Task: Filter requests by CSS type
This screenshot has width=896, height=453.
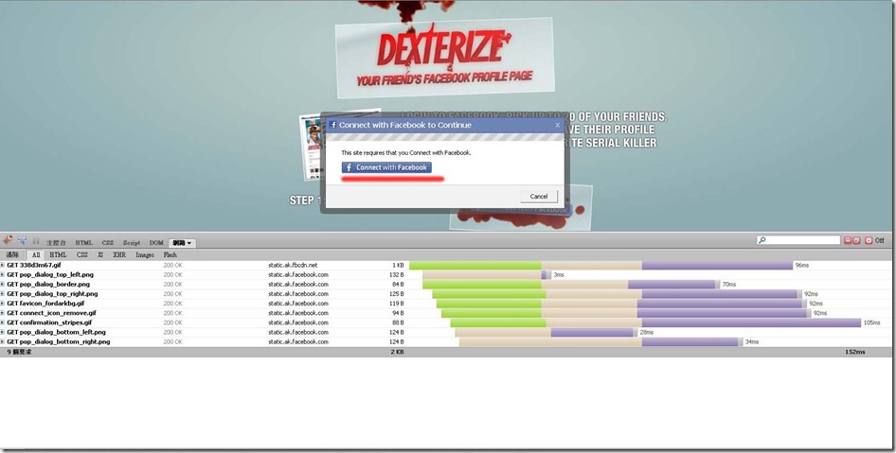Action: [82, 255]
